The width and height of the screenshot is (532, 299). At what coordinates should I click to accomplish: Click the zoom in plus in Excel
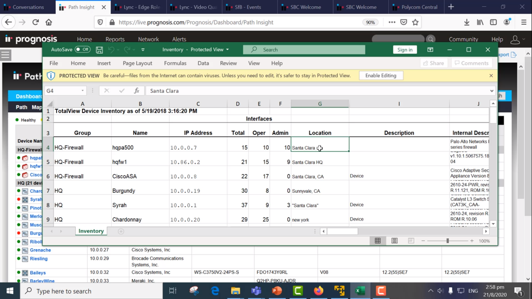point(472,241)
